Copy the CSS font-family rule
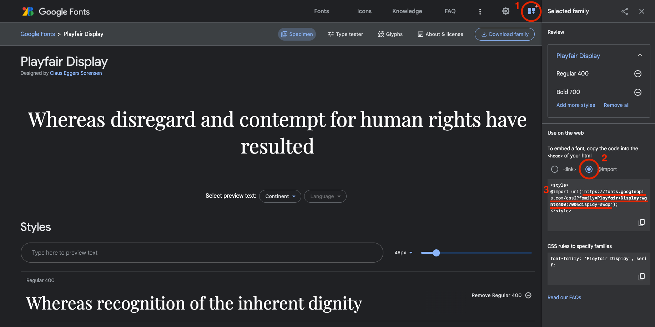The width and height of the screenshot is (655, 327). (641, 277)
